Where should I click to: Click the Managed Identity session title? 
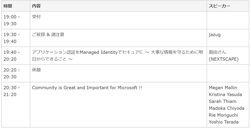coord(117,56)
